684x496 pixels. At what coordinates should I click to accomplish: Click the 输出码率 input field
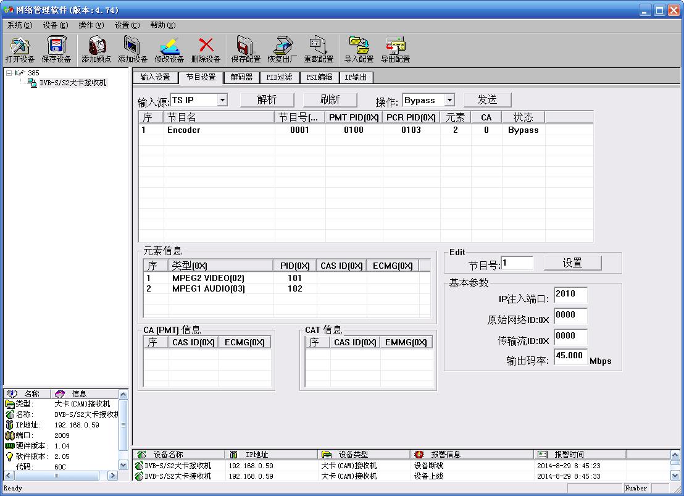pos(570,357)
